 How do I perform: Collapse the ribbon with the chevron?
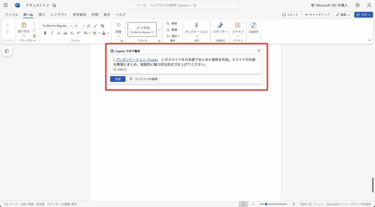pos(370,40)
